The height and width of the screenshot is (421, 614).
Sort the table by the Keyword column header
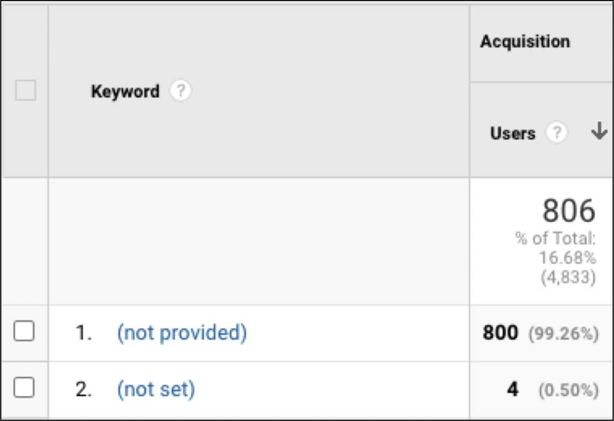pyautogui.click(x=125, y=91)
